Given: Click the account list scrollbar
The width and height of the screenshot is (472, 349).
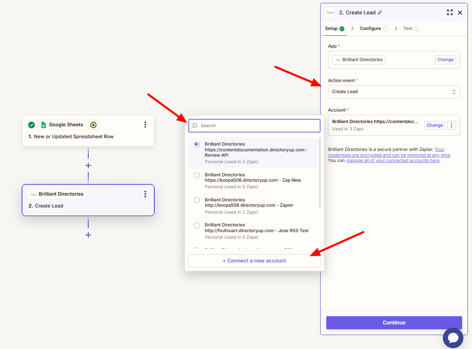Looking at the screenshot, I should [320, 173].
